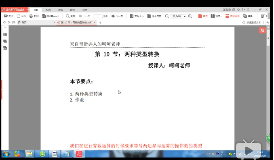Viewport: 274px width, 160px height.
Task: Open the feedback chat icon
Action: coord(234,10)
